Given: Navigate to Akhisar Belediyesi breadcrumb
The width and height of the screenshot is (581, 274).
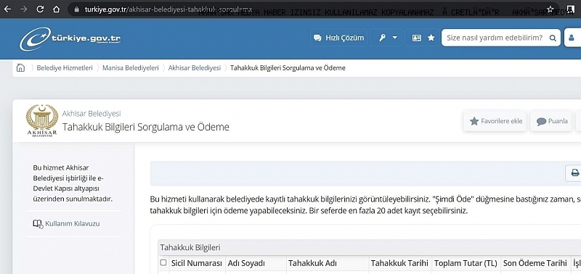Looking at the screenshot, I should click(195, 68).
